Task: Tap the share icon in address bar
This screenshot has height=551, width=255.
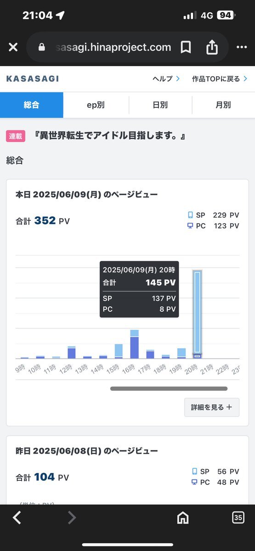Action: point(212,47)
